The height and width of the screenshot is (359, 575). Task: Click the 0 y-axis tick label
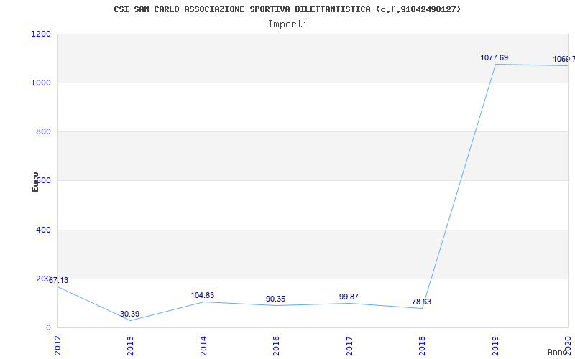[x=48, y=327]
